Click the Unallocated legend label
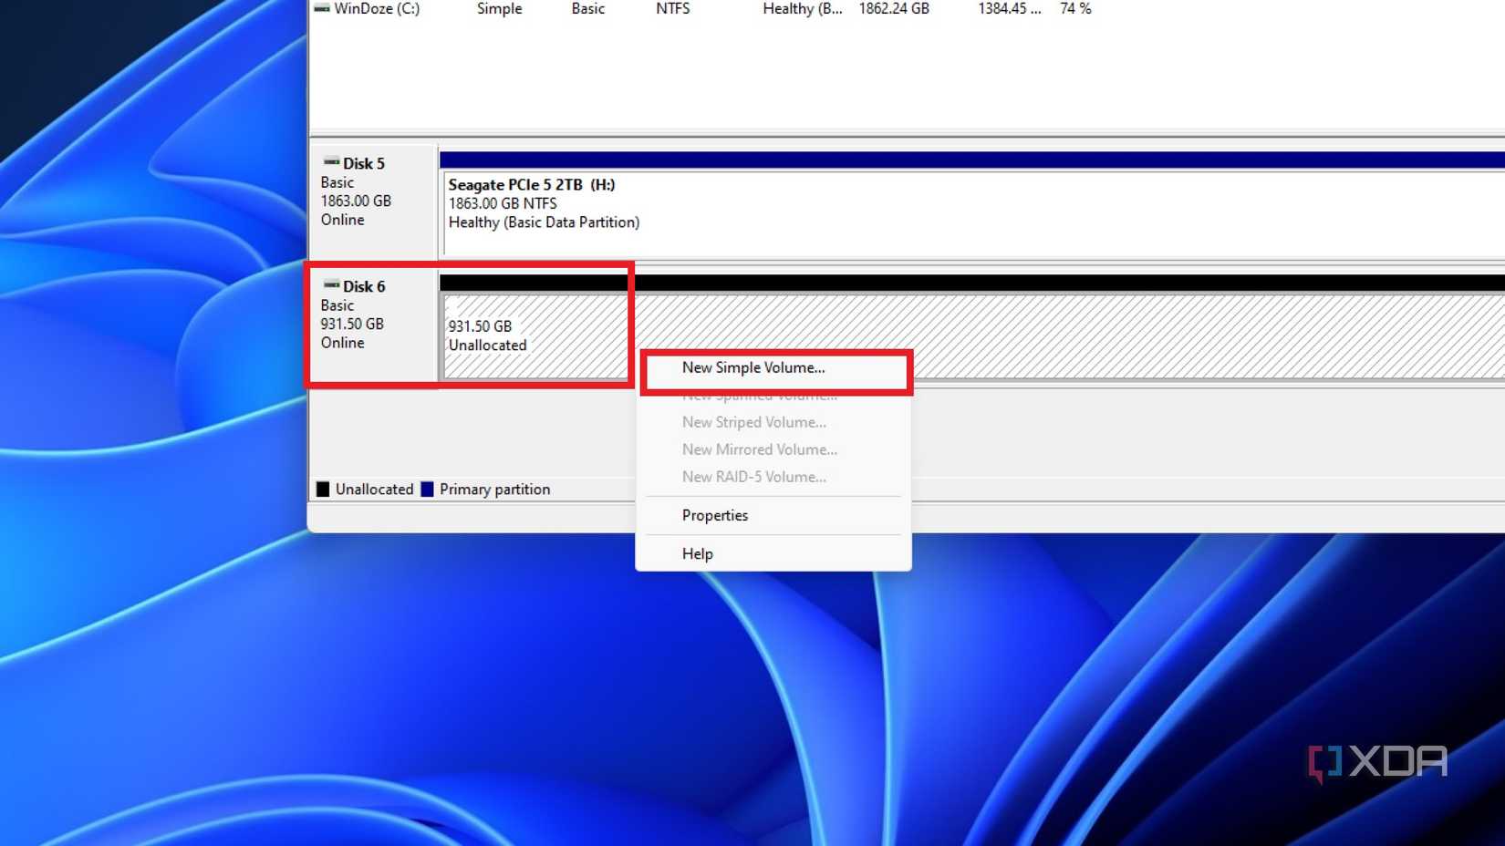The image size is (1505, 846). click(374, 490)
